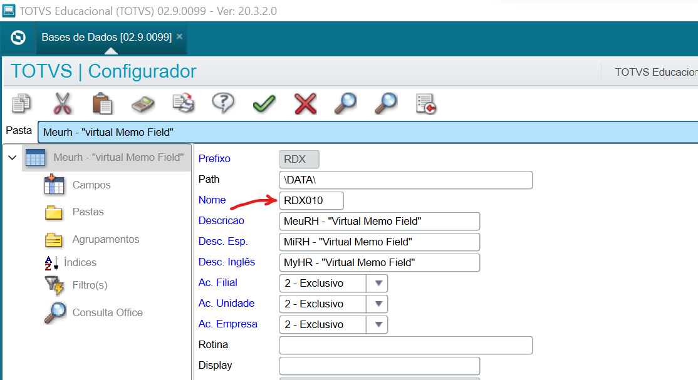Click the Nome field RDX010
This screenshot has width=698, height=380.
311,201
